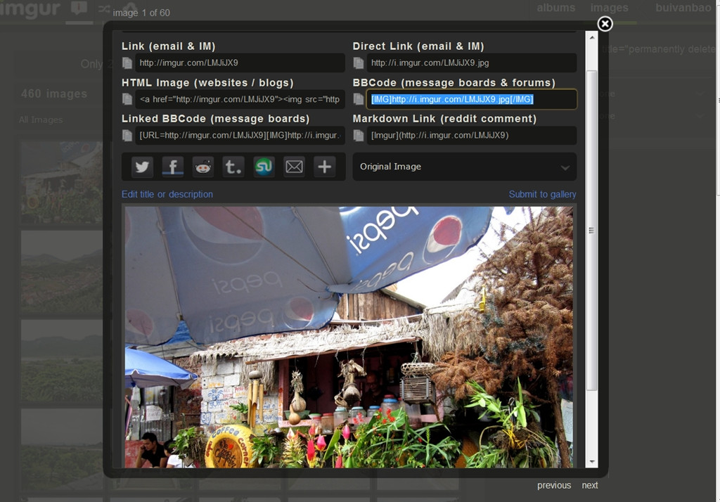Select the Linked BBCode field
This screenshot has width=720, height=502.
click(x=240, y=136)
